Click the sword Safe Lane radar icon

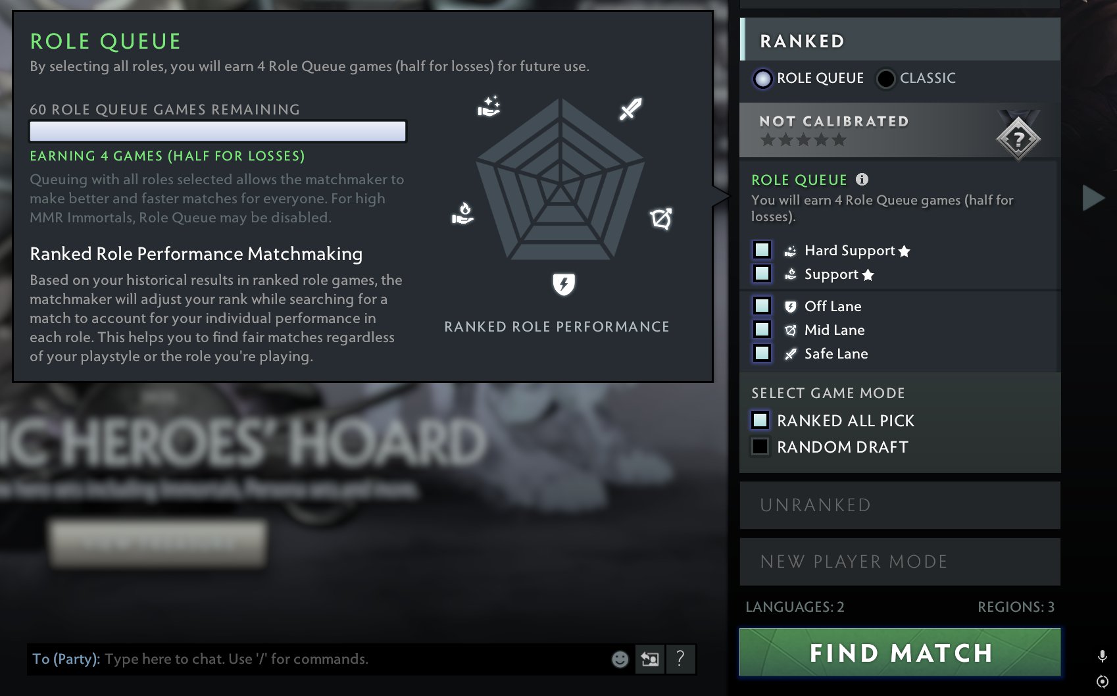tap(630, 109)
